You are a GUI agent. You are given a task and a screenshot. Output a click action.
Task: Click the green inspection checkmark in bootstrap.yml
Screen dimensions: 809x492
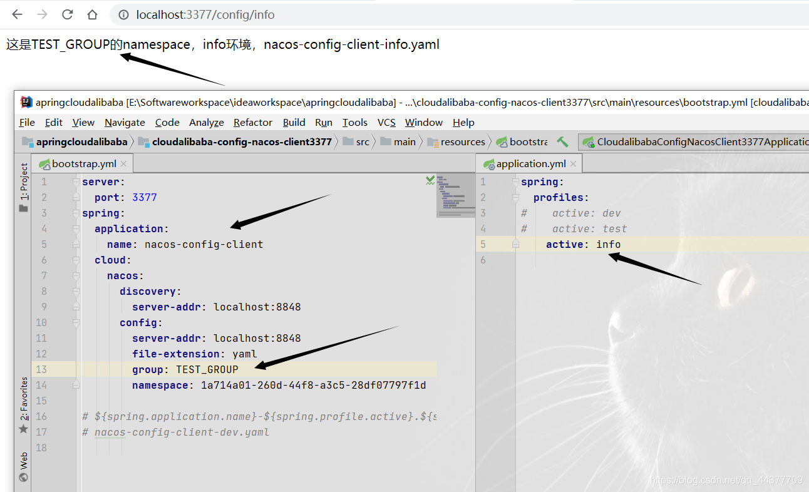(x=430, y=180)
